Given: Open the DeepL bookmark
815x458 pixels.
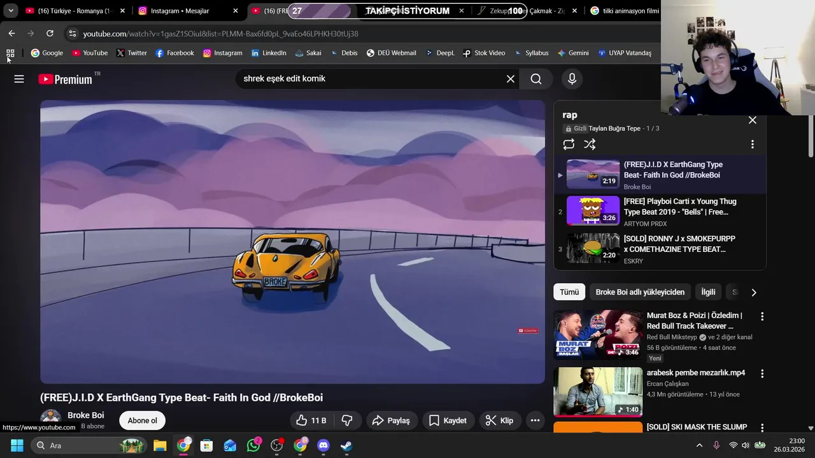Looking at the screenshot, I should click(439, 53).
